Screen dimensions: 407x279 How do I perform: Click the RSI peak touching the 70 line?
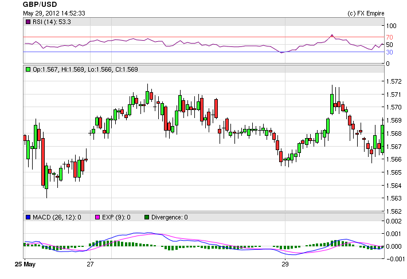click(x=332, y=36)
